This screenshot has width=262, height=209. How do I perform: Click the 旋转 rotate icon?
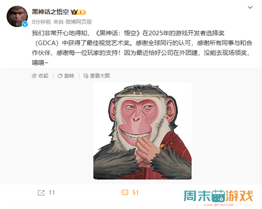60,76
